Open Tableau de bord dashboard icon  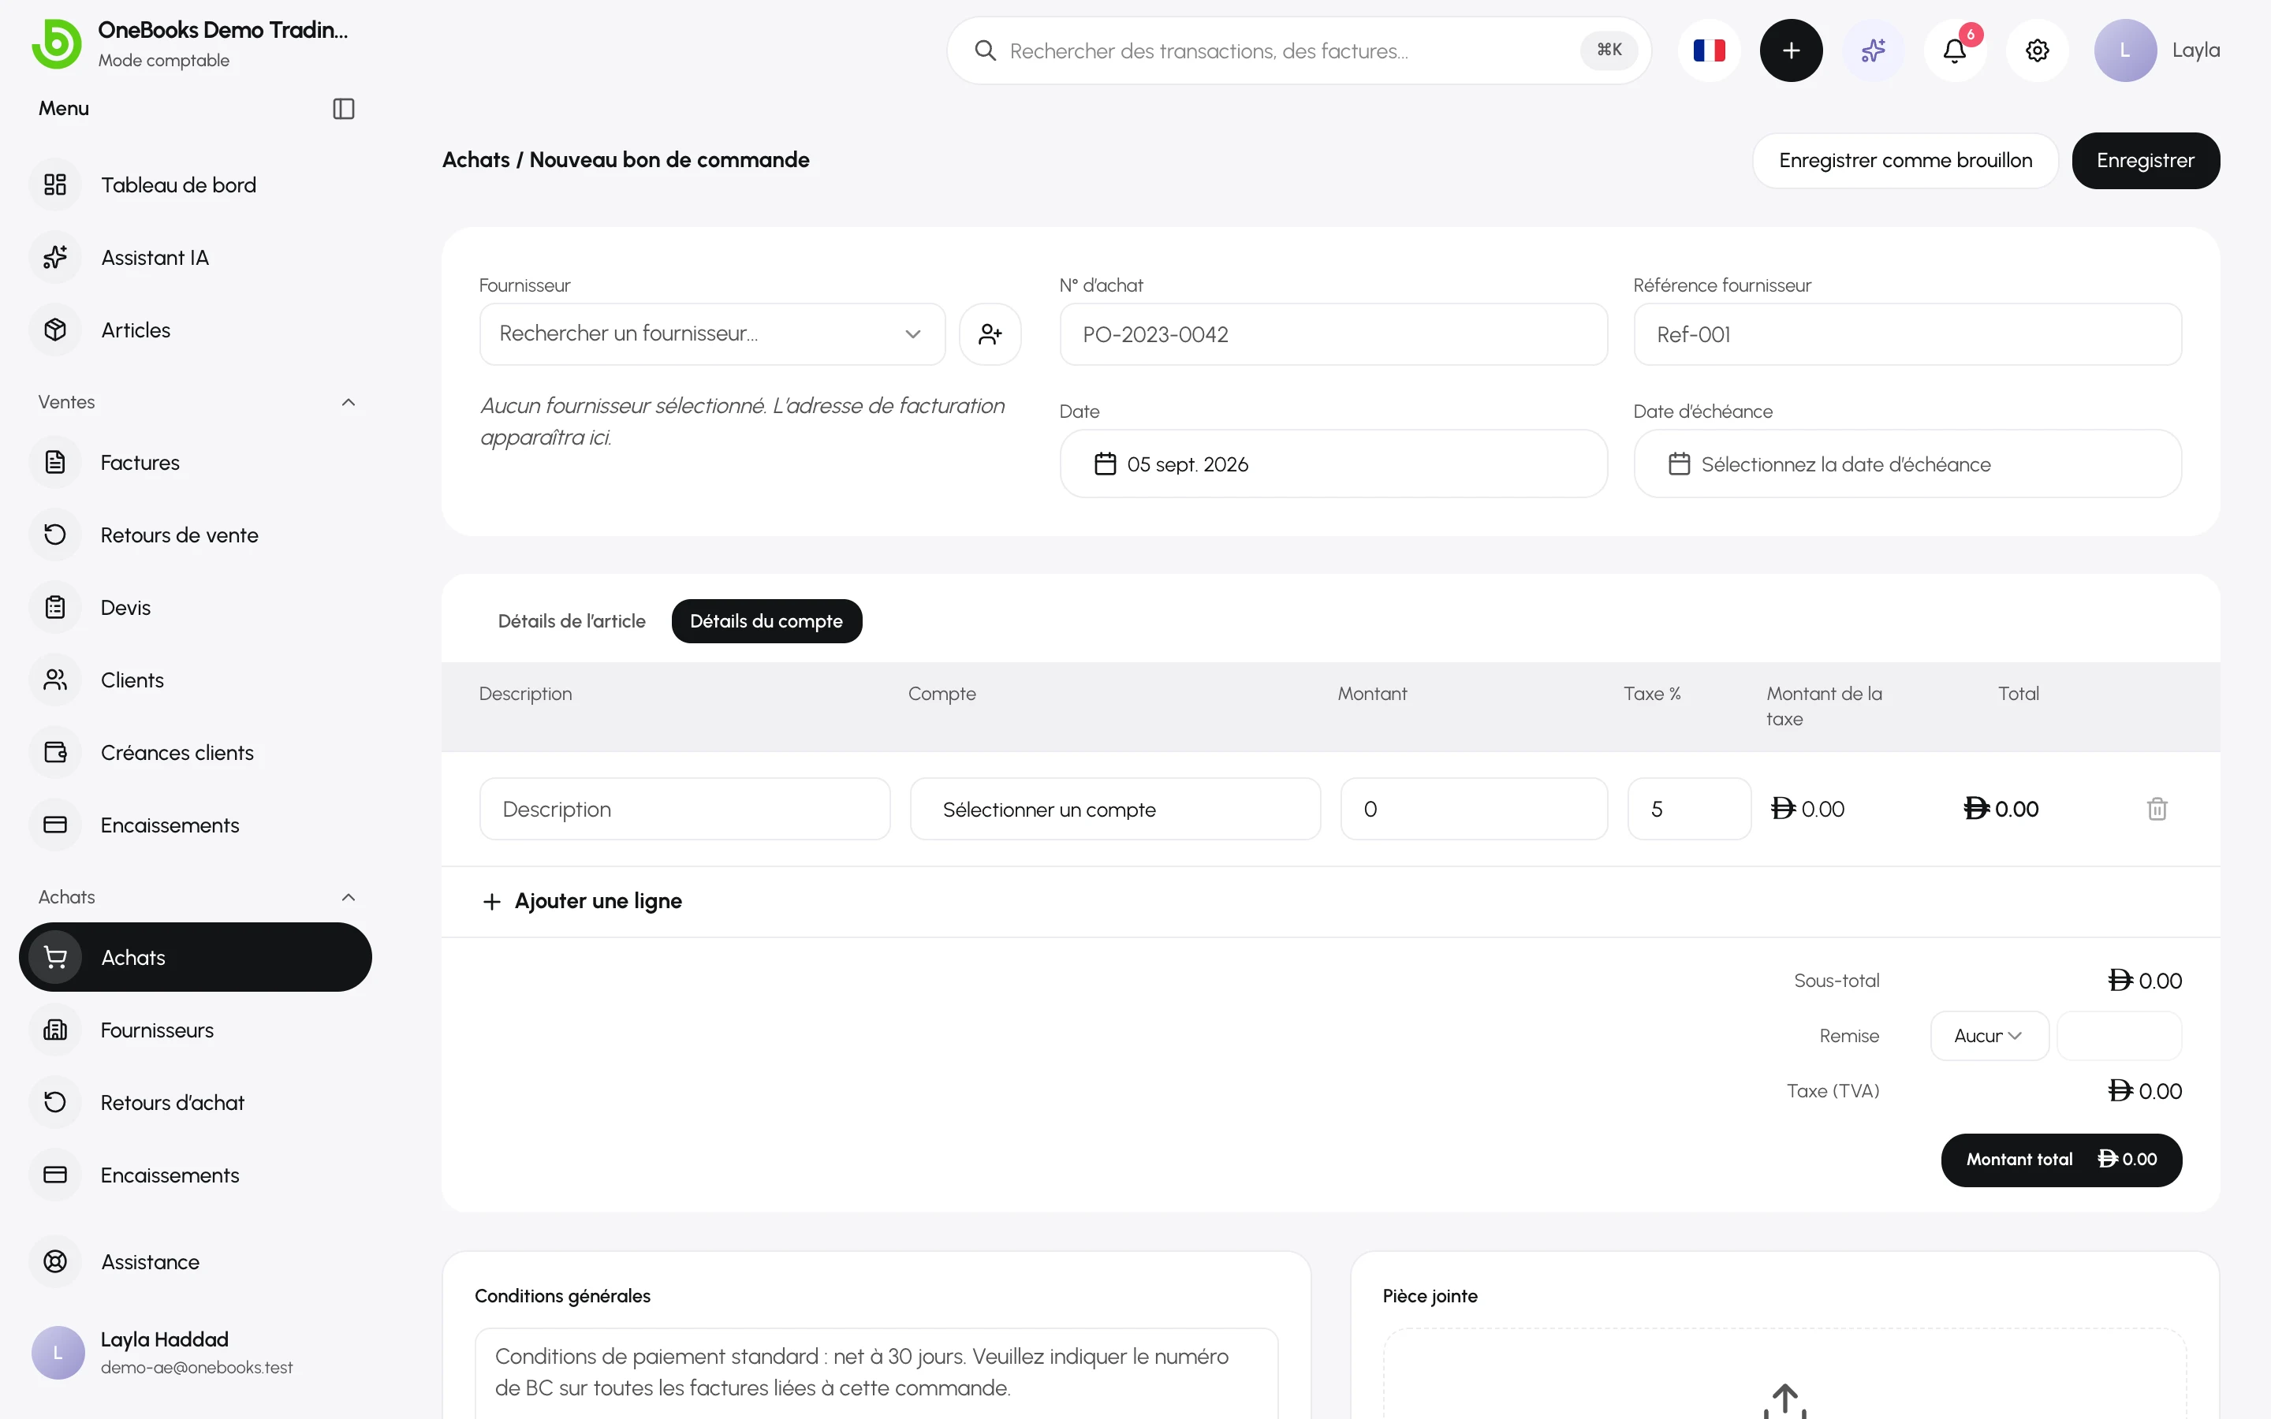55,185
